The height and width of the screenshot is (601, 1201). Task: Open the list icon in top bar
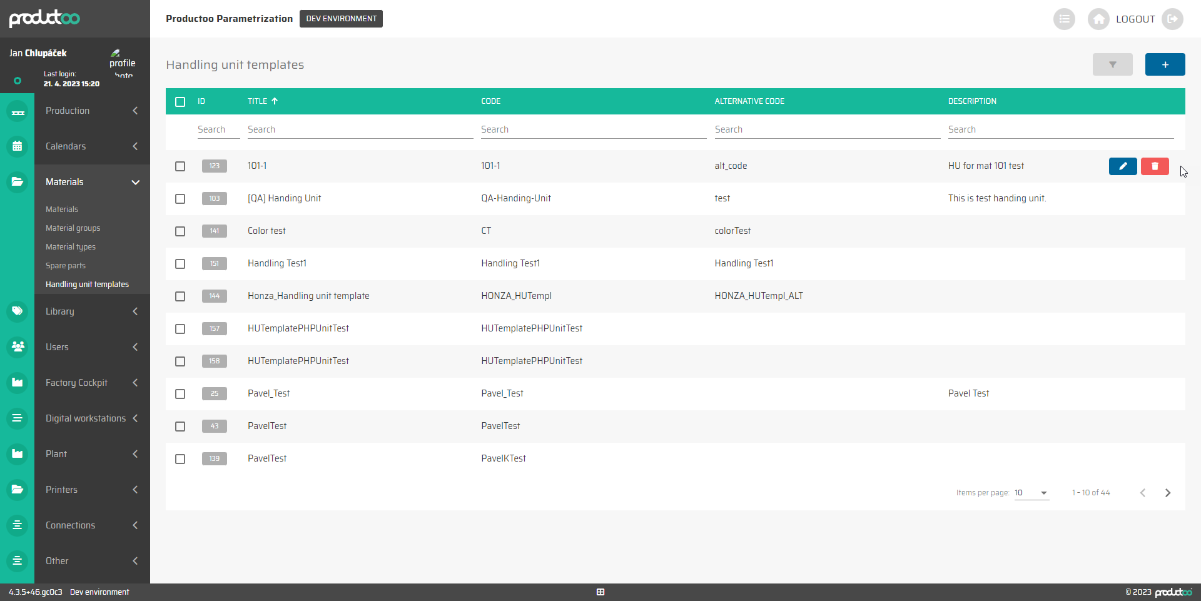point(1063,19)
